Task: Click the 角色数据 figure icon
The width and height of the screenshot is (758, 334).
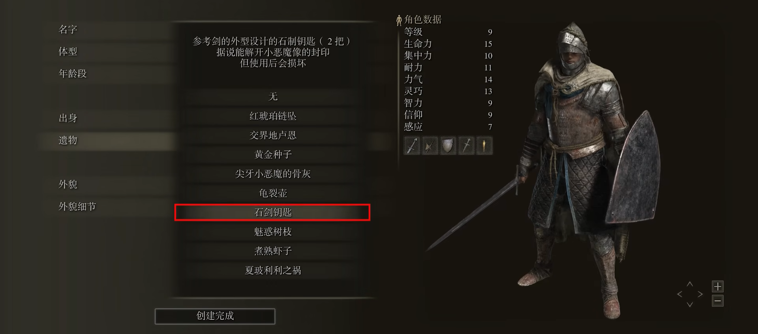Action: [x=399, y=20]
